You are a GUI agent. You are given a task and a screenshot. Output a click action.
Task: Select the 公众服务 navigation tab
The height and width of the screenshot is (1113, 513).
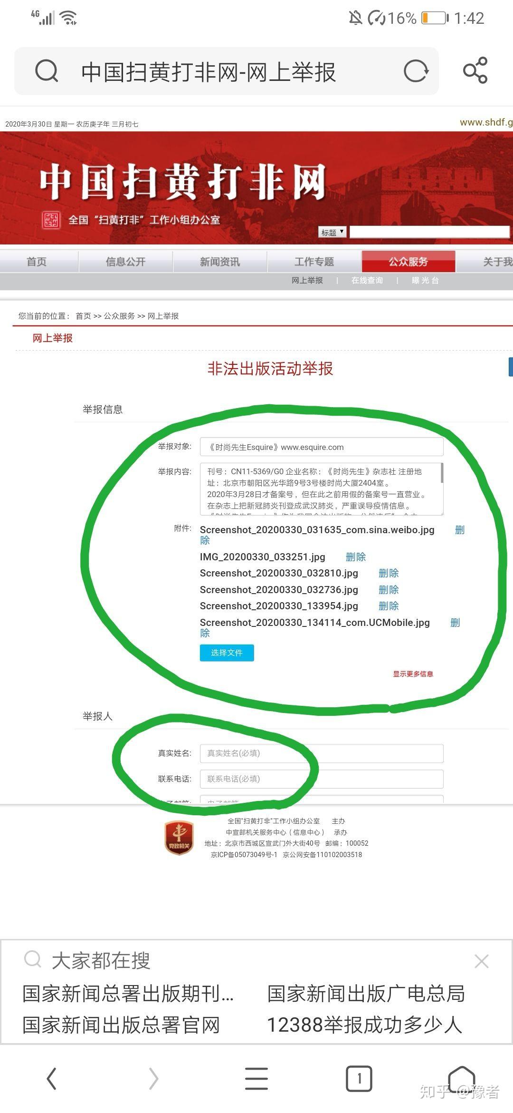point(408,262)
